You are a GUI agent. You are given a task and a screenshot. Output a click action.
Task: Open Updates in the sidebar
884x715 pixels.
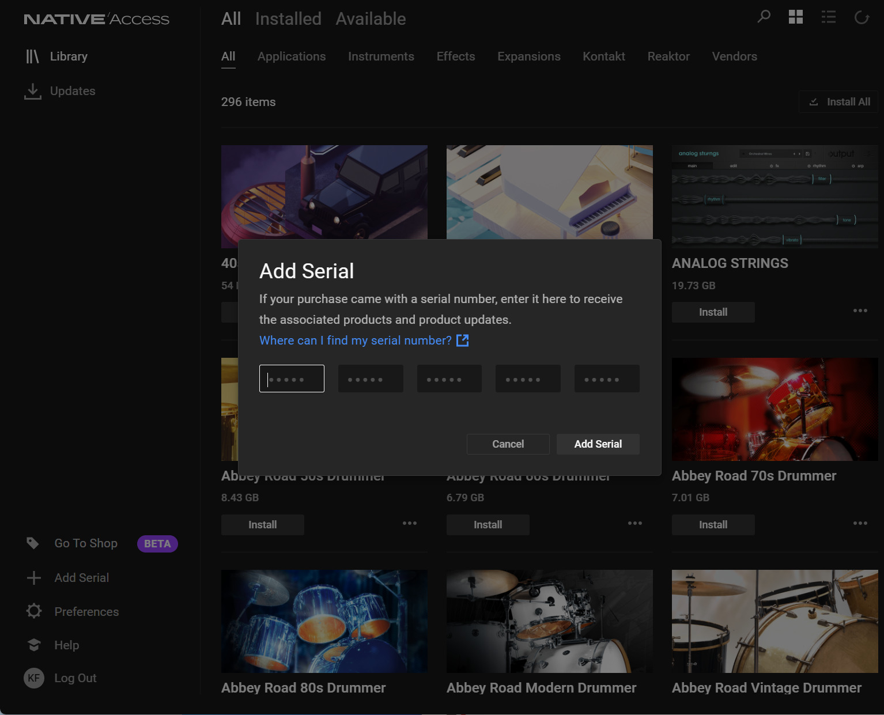pyautogui.click(x=60, y=91)
